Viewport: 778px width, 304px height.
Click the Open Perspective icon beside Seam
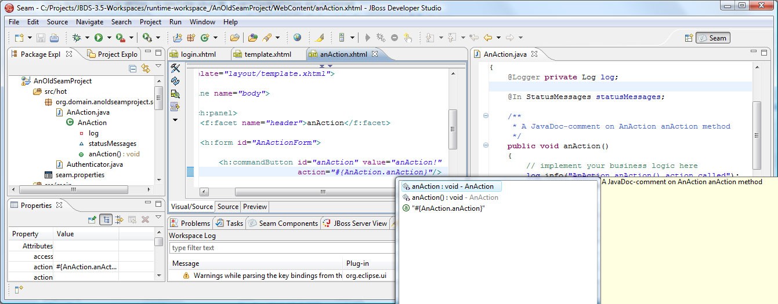point(689,38)
